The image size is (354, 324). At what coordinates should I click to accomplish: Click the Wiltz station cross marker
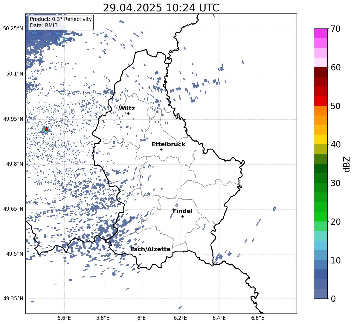tap(129, 113)
